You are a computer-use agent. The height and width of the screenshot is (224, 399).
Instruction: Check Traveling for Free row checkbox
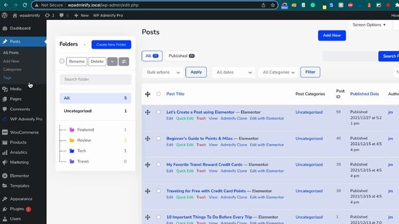pos(158,191)
